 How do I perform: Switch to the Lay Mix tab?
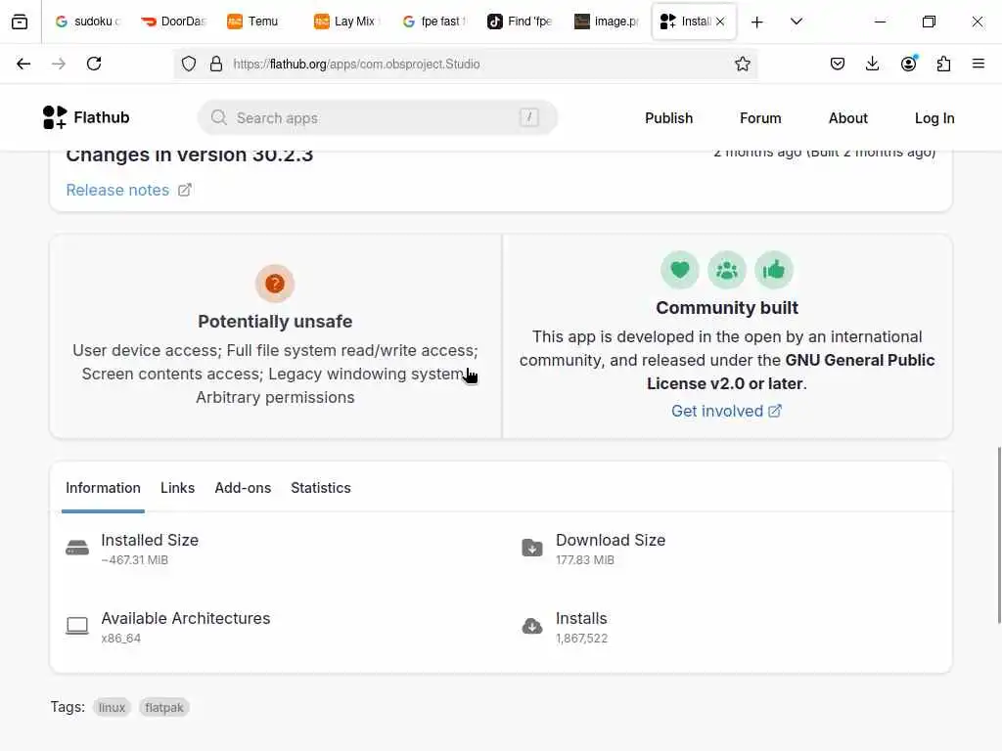(x=345, y=22)
